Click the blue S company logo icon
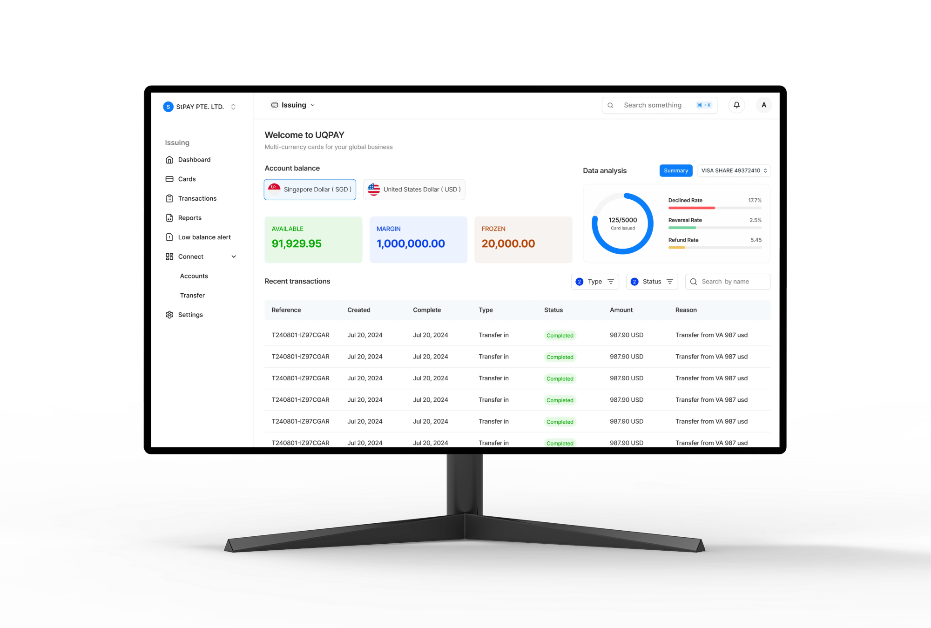 click(169, 107)
